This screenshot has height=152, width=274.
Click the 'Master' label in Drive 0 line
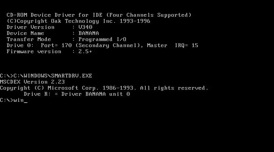point(157,45)
